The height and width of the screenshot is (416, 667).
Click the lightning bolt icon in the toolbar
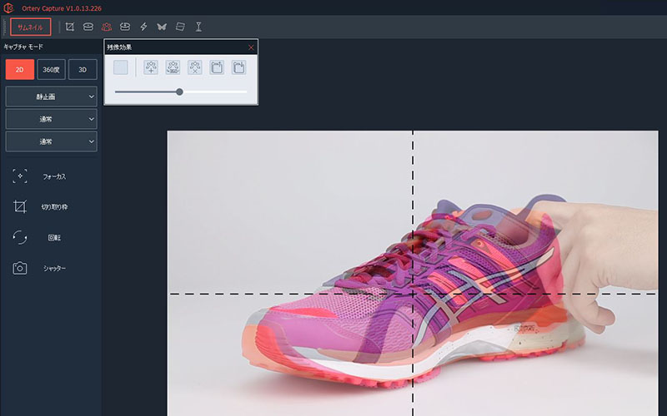tap(143, 27)
